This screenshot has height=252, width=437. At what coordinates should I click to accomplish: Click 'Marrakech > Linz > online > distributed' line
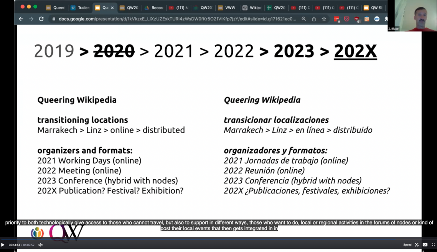(111, 130)
